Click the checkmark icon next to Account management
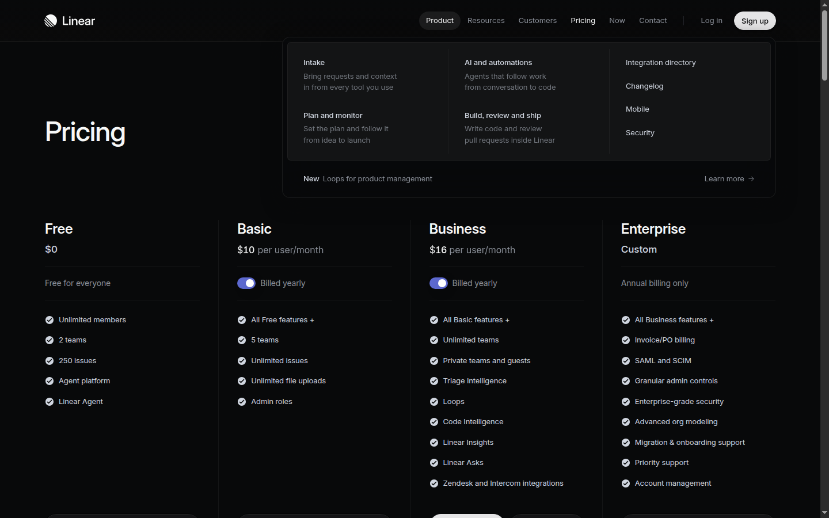 626,483
